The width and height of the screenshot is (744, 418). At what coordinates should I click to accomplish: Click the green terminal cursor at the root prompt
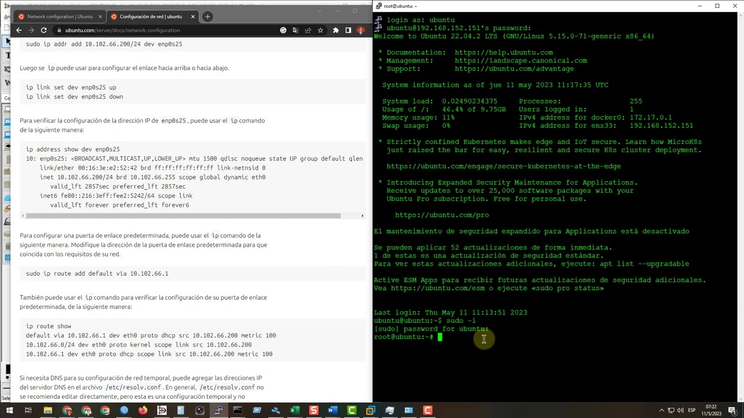pos(440,337)
